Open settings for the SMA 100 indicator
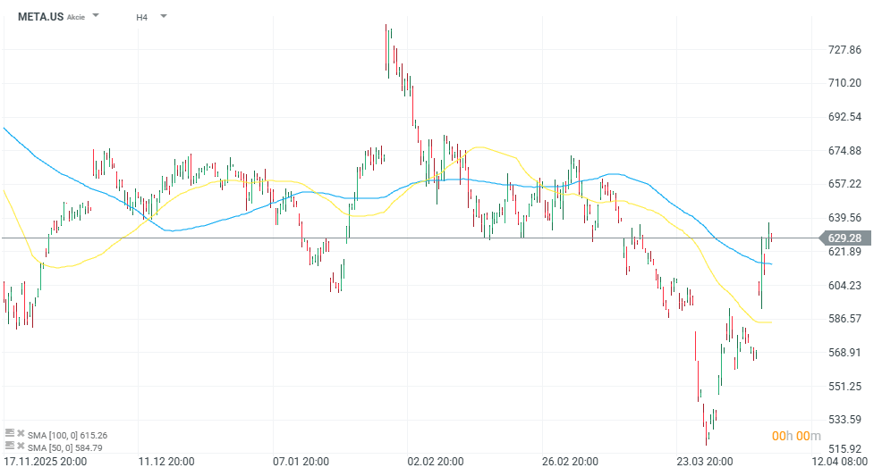Viewport: 882px width, 476px height. tap(10, 434)
